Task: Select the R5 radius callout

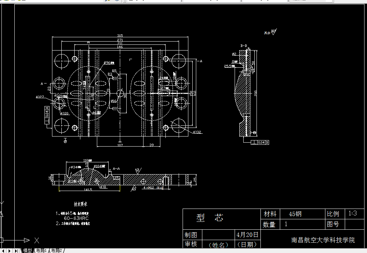Action: point(114,71)
